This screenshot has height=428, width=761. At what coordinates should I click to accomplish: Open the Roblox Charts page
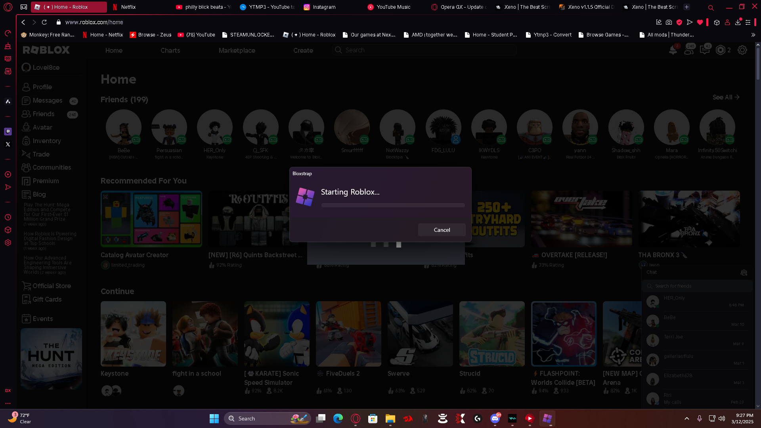pos(170,50)
